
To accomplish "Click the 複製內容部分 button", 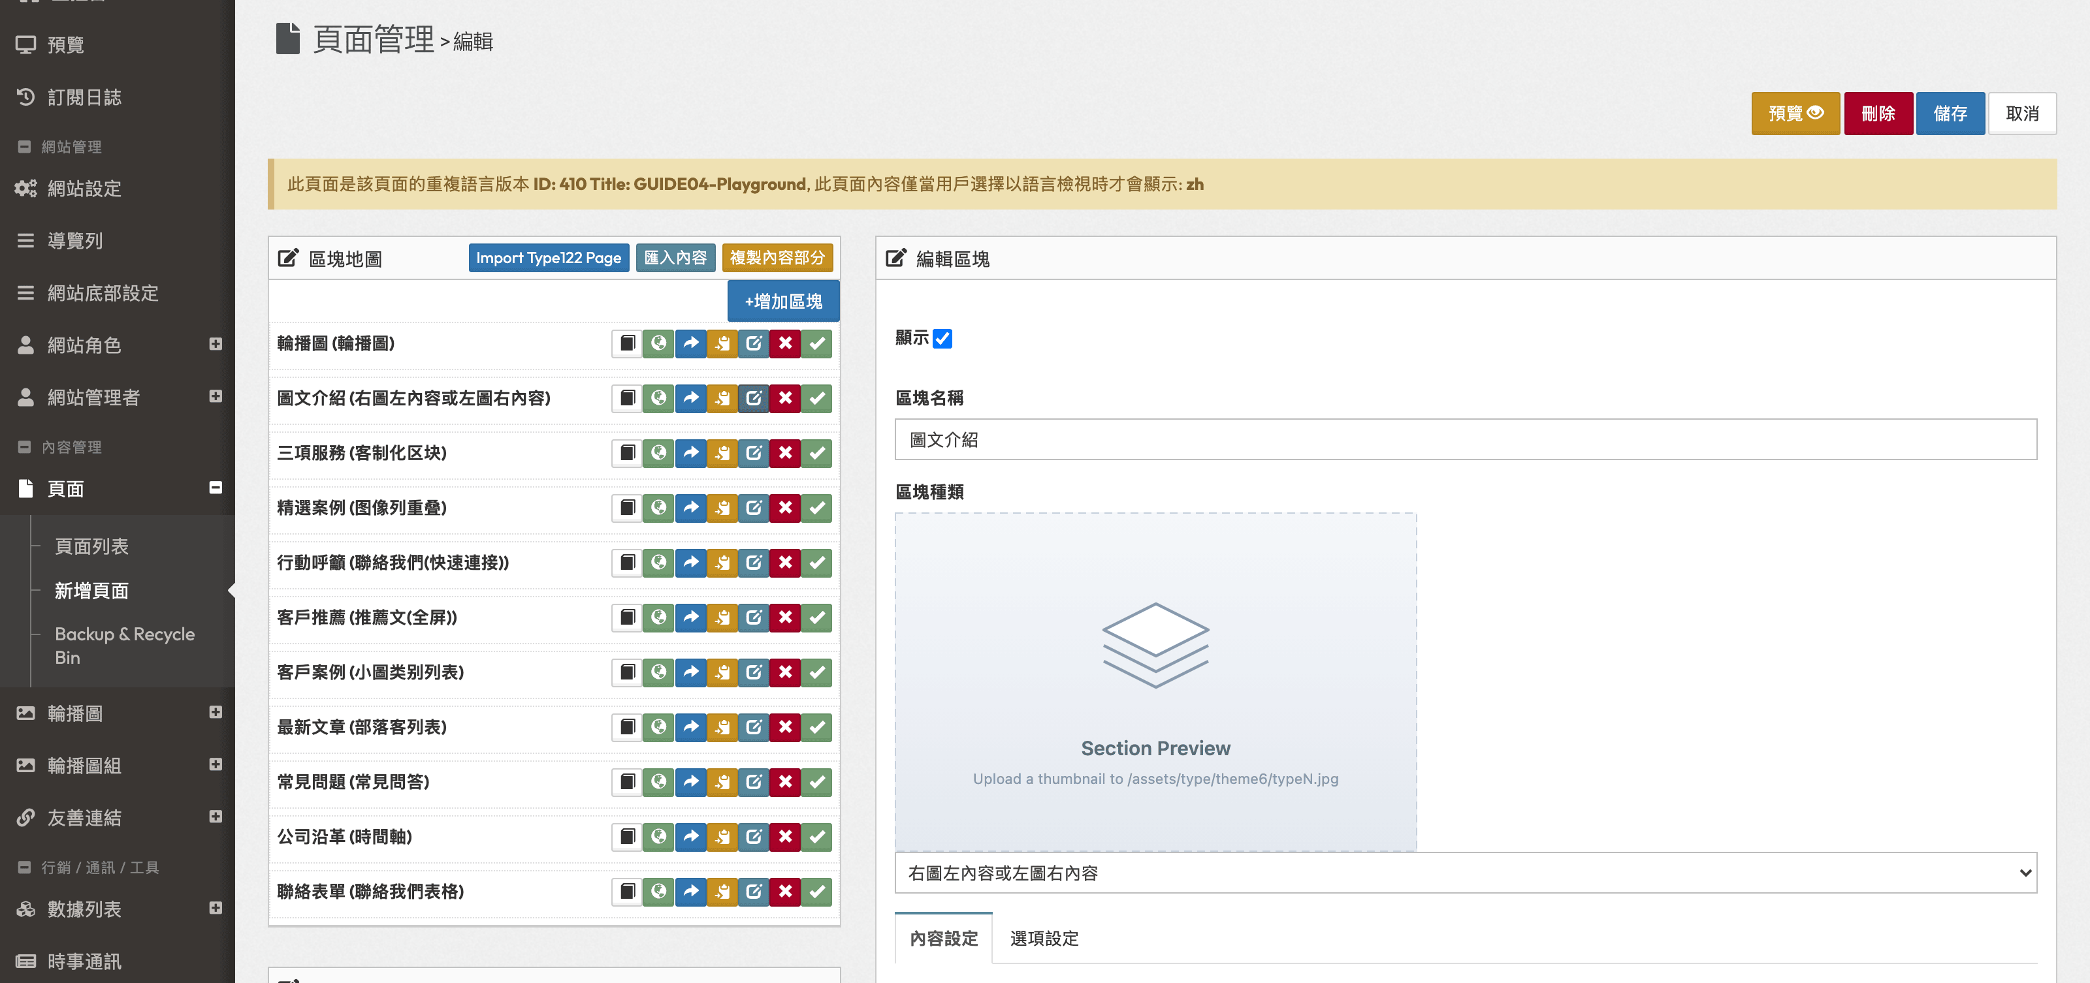I will click(x=777, y=258).
